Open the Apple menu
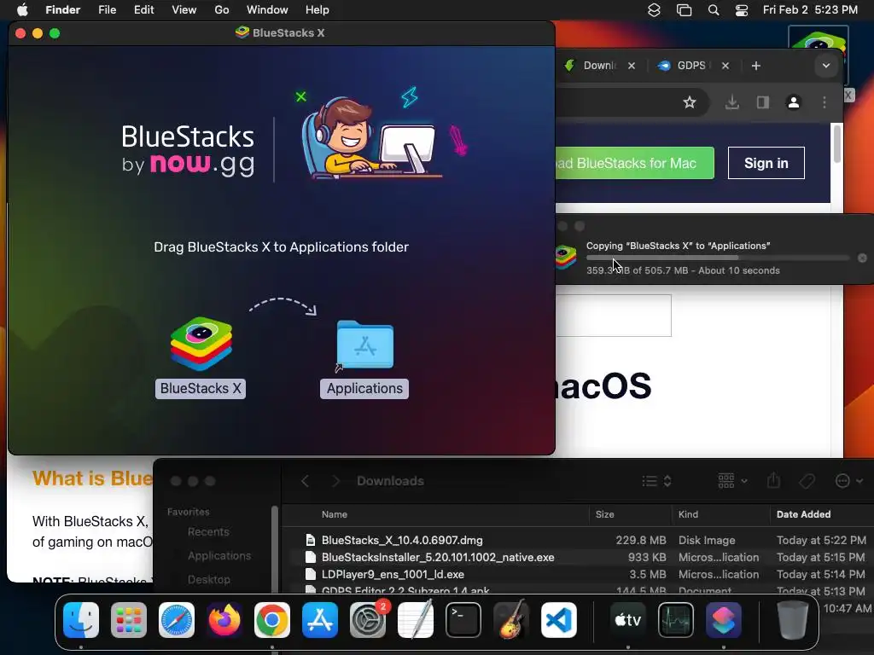 [22, 10]
